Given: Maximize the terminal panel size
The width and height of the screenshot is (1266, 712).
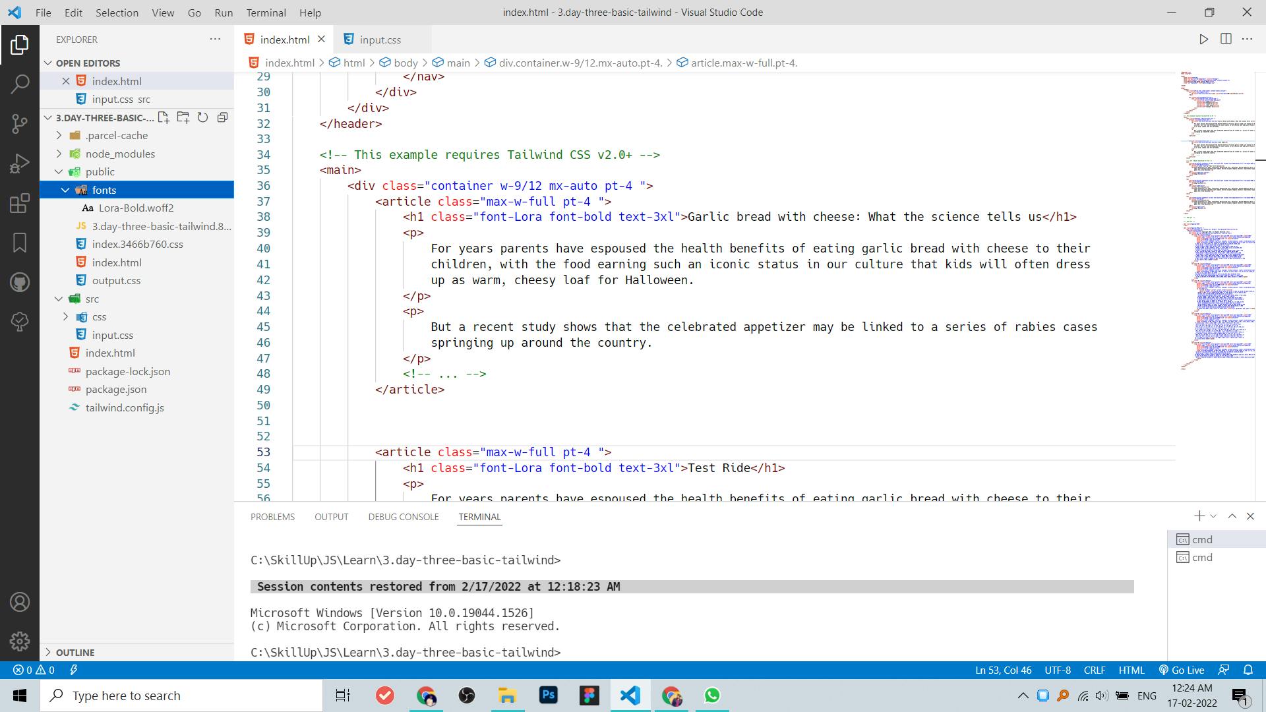Looking at the screenshot, I should pos(1232,516).
